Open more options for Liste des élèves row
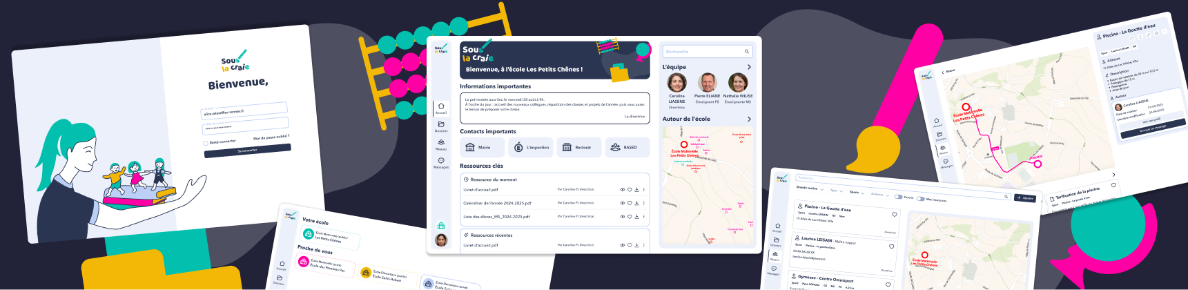Screen dimensions: 1188x290 click(x=644, y=217)
